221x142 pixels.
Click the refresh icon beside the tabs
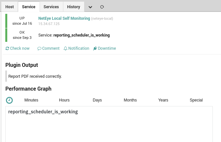click(102, 7)
